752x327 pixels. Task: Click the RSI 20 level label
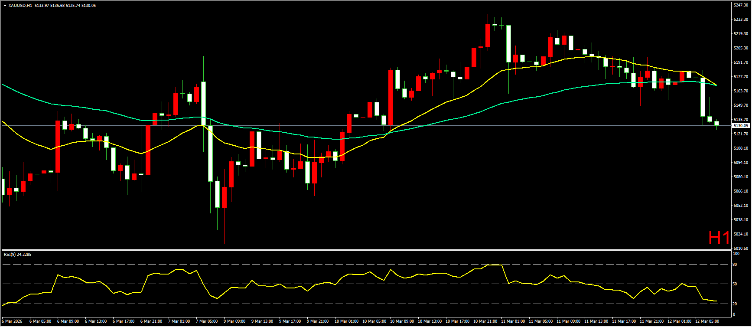735,304
